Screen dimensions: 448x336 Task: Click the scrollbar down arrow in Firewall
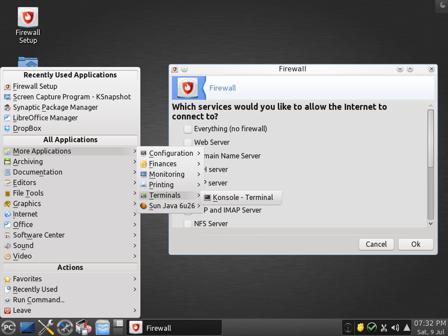coord(431,224)
